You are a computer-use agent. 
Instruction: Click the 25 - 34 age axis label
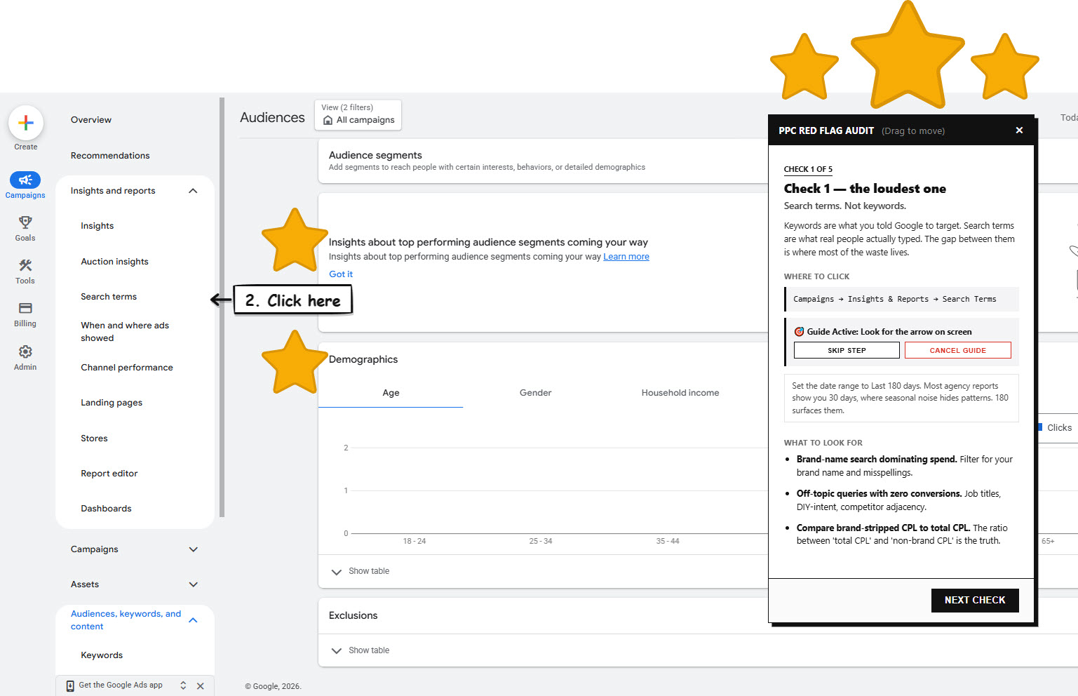pyautogui.click(x=541, y=541)
